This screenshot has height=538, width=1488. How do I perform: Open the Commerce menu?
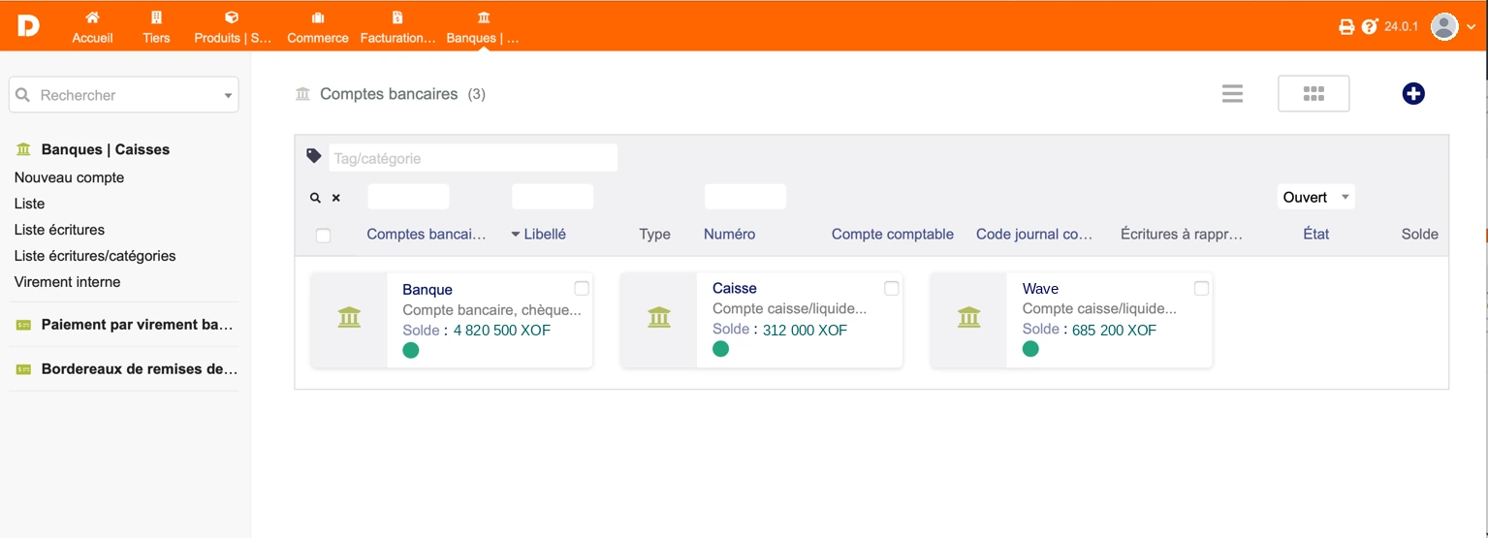pyautogui.click(x=318, y=27)
